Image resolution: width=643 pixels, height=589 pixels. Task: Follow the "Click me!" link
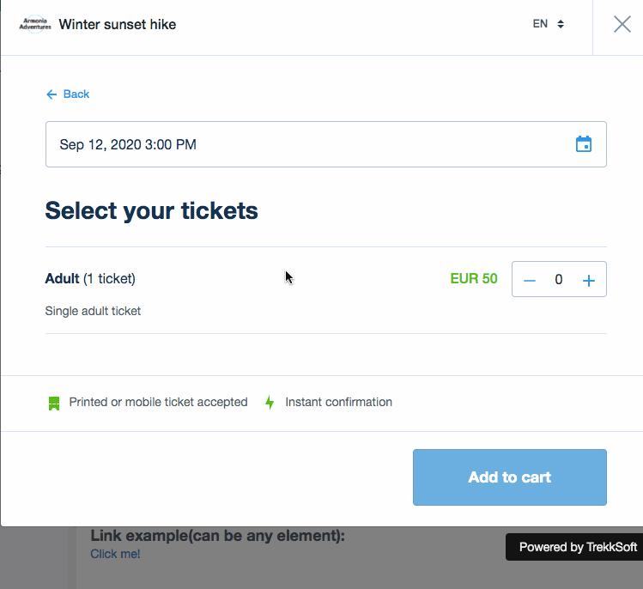pyautogui.click(x=115, y=554)
